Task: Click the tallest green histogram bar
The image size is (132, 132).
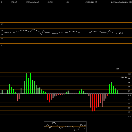Action: pos(30,83)
